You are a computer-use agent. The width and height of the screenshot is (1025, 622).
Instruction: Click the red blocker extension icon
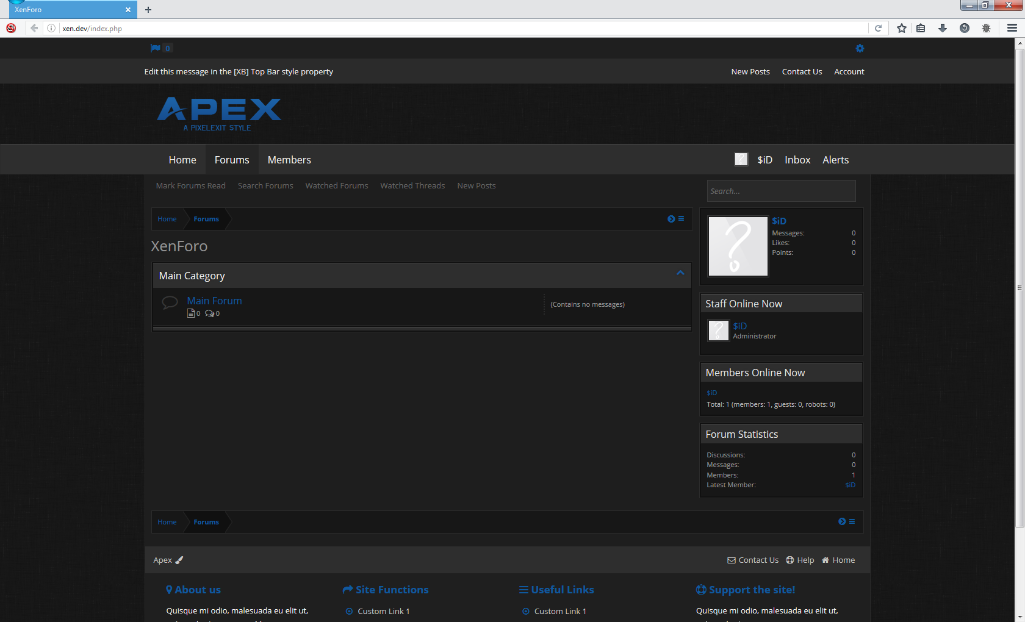coord(11,28)
